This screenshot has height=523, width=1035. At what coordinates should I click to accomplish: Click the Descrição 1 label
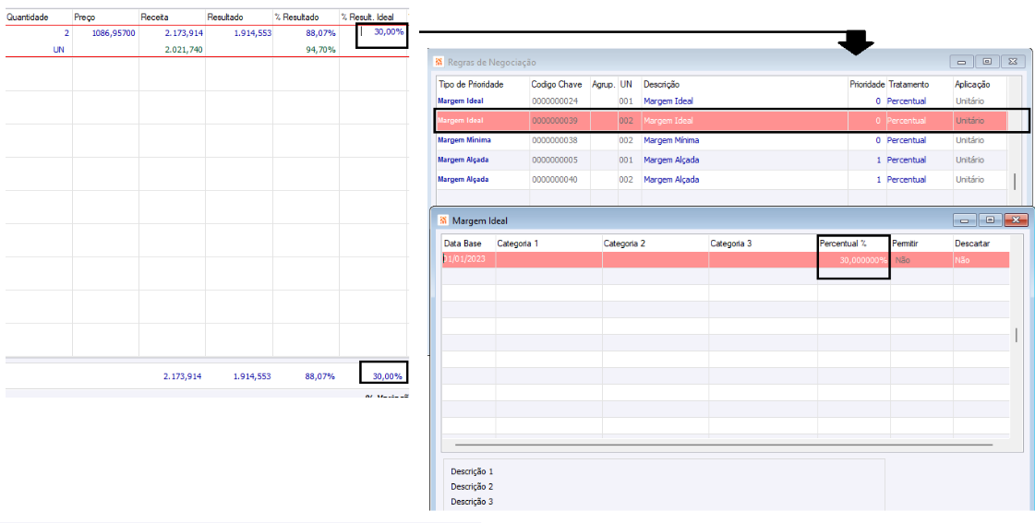point(472,471)
